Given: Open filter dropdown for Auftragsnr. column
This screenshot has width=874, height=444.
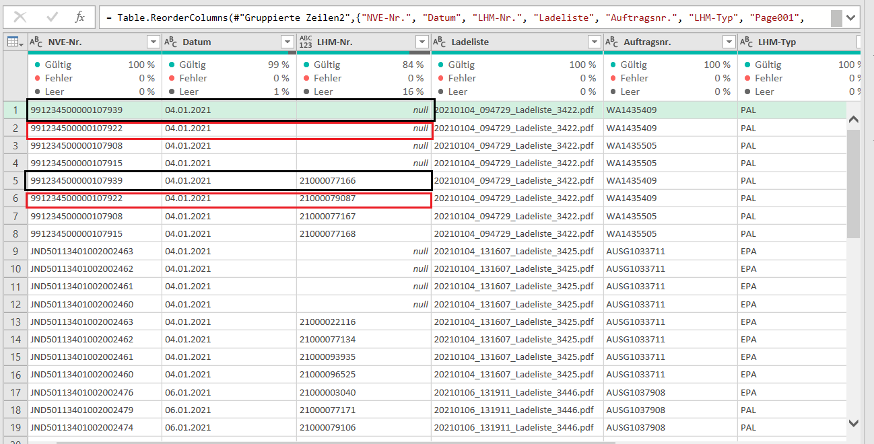Looking at the screenshot, I should tap(729, 42).
